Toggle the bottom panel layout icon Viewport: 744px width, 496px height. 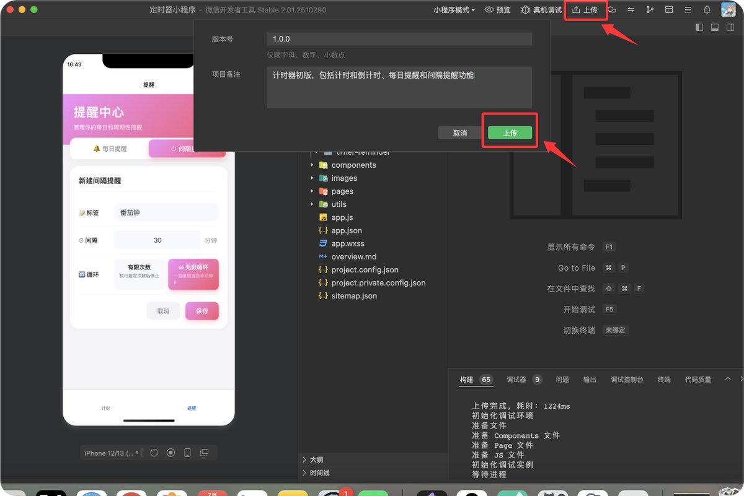(714, 27)
